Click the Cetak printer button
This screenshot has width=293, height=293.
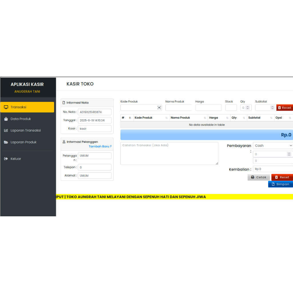point(259,177)
